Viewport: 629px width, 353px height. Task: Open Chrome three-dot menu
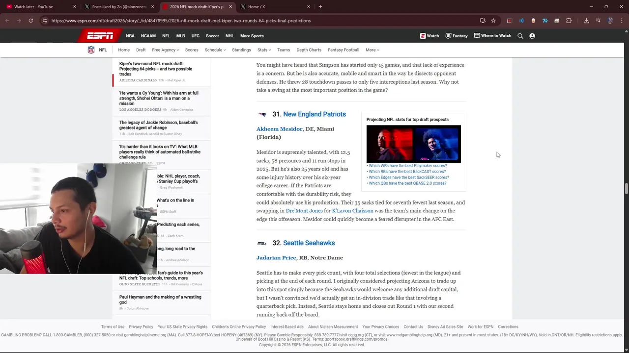tap(622, 21)
